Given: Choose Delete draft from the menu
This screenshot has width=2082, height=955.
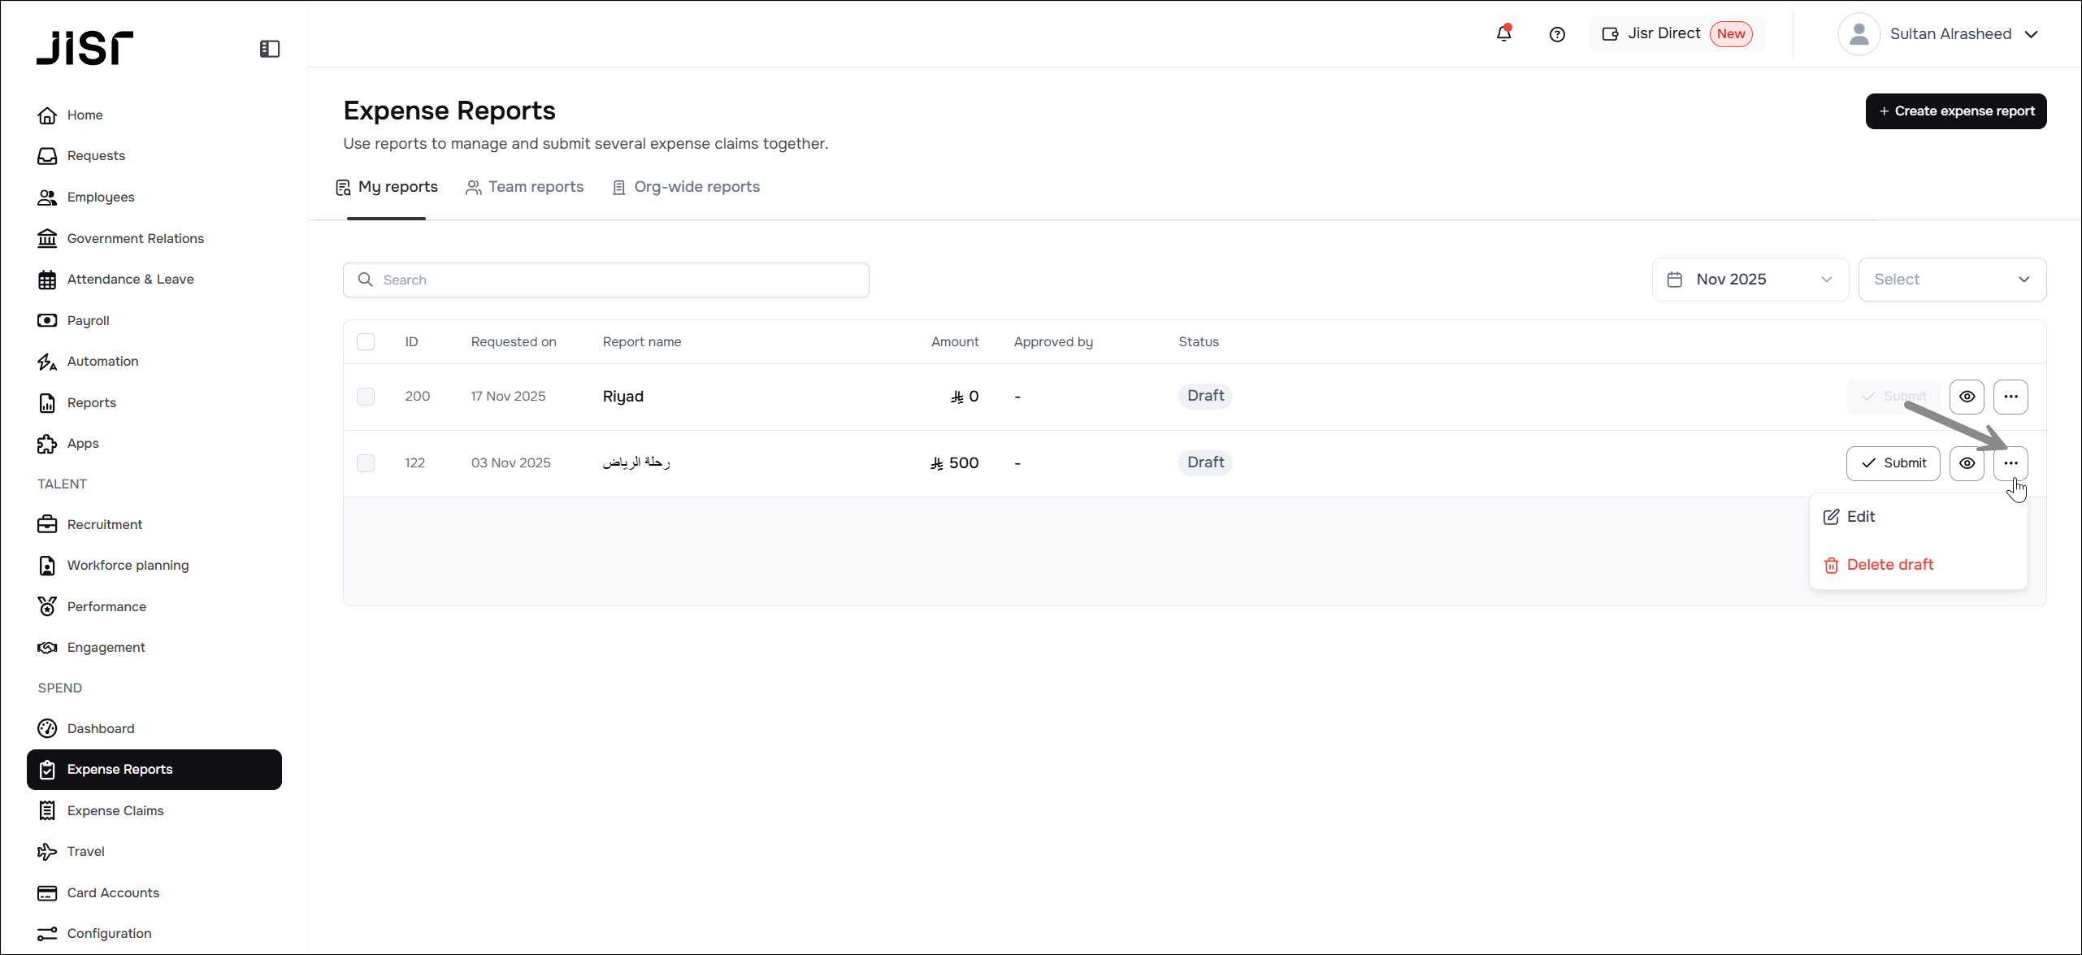Looking at the screenshot, I should pos(1889,565).
